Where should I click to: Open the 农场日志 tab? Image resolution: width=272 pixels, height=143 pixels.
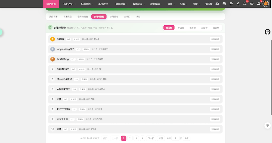pyautogui.click(x=114, y=17)
